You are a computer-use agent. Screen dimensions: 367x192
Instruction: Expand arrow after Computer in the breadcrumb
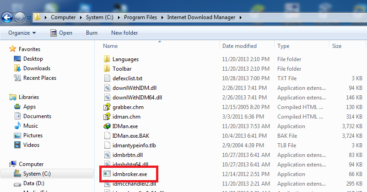[x=81, y=17]
